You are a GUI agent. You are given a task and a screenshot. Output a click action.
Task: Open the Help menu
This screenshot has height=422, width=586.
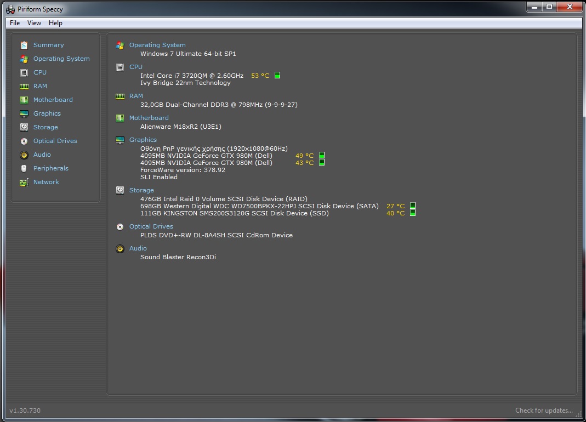click(56, 23)
